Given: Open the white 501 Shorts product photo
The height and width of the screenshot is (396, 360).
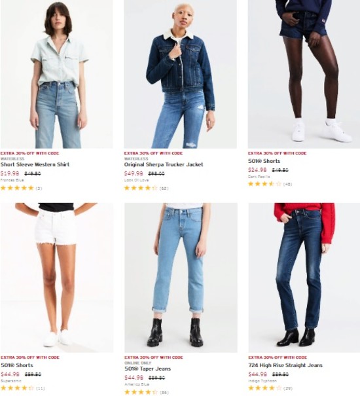Looking at the screenshot, I should (x=56, y=278).
